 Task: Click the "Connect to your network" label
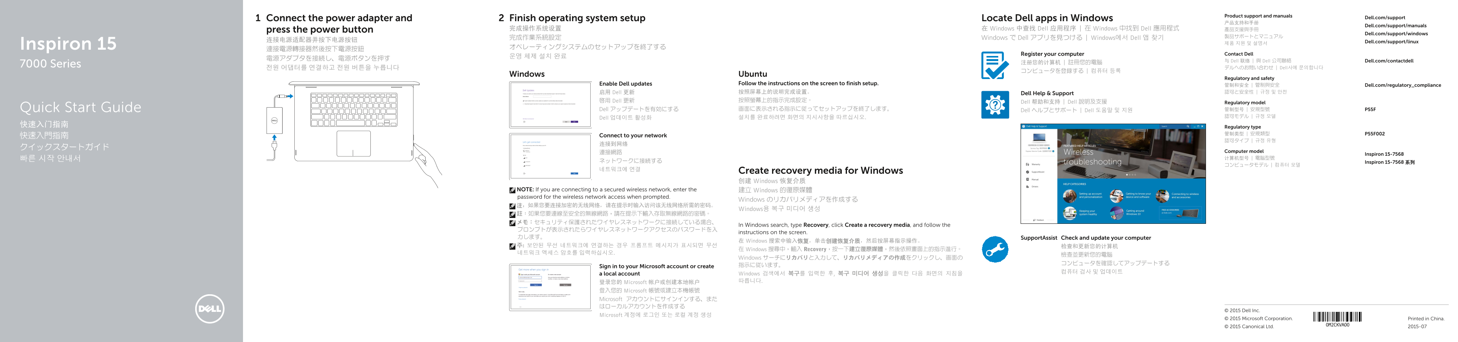pos(633,136)
